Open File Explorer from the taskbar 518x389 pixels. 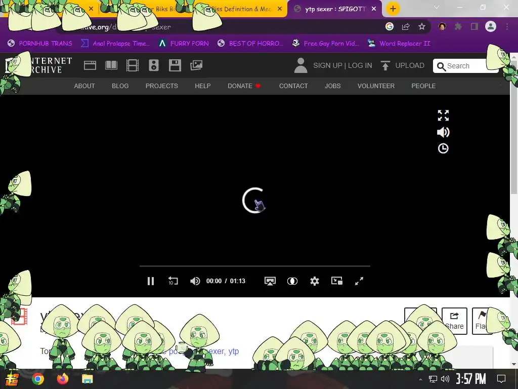point(87,379)
